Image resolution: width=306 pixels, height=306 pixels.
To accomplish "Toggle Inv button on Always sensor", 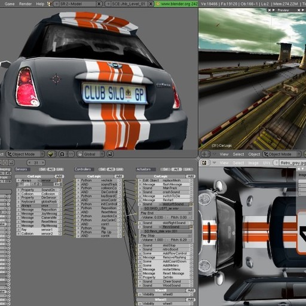I will (57, 184).
